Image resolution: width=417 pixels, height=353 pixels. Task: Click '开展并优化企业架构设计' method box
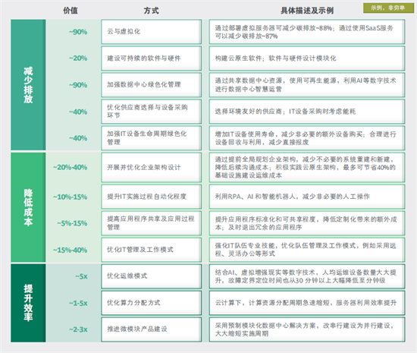[x=151, y=167]
